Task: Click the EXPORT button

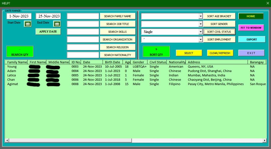Action: 251,39
